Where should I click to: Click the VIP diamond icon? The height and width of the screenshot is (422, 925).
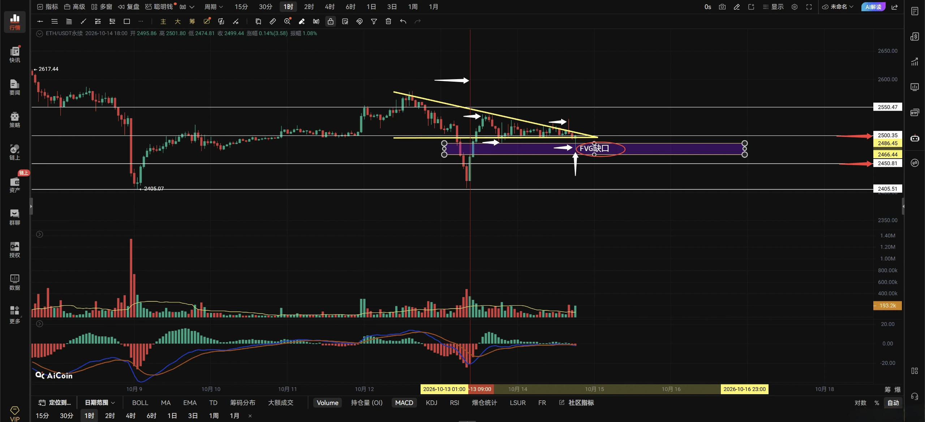pyautogui.click(x=15, y=414)
